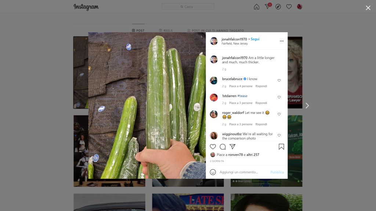Focus 'Aggiungi un commento' field
The height and width of the screenshot is (211, 376).
[x=243, y=172]
